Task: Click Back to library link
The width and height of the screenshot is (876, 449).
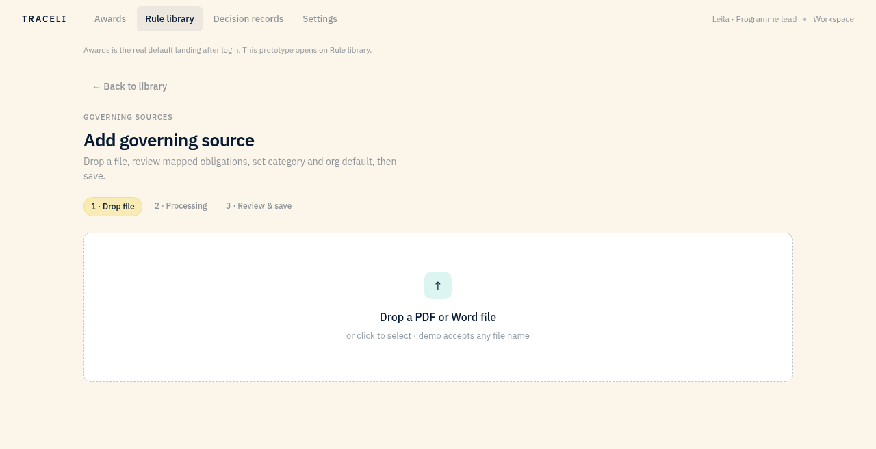Action: coord(129,86)
